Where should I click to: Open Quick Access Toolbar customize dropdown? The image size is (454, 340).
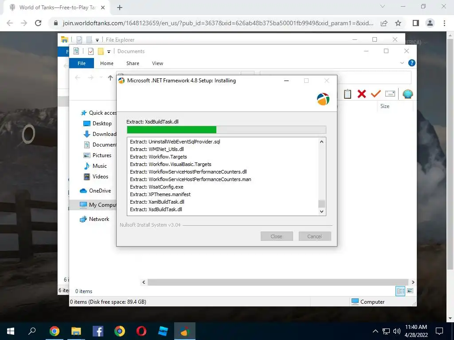tap(109, 52)
